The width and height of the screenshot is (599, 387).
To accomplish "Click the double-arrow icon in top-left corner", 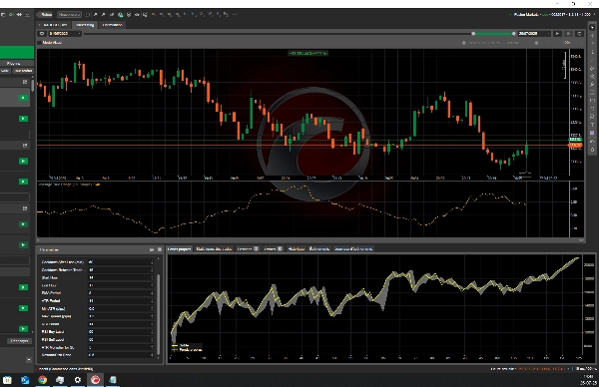I will pos(19,15).
